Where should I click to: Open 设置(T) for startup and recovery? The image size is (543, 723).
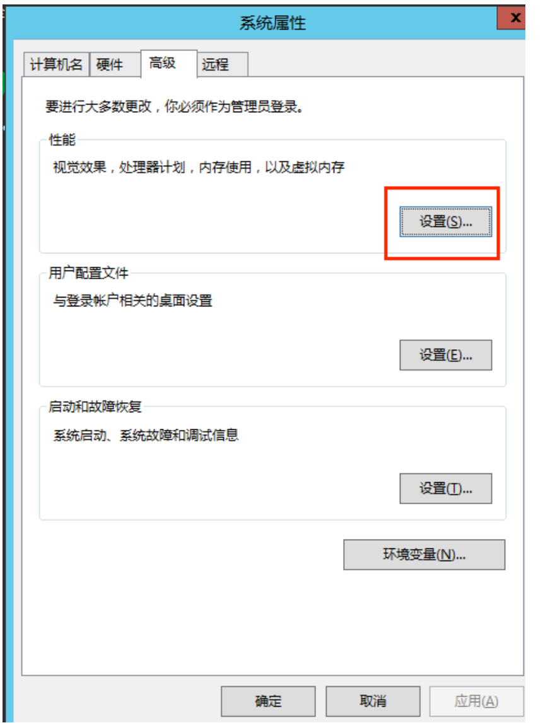point(446,489)
